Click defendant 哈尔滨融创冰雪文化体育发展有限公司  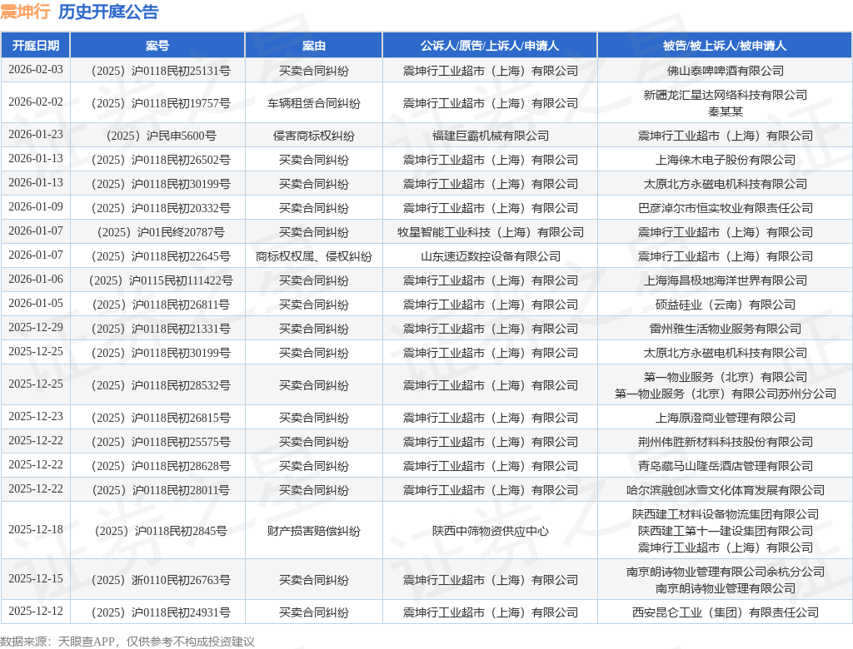pyautogui.click(x=726, y=490)
